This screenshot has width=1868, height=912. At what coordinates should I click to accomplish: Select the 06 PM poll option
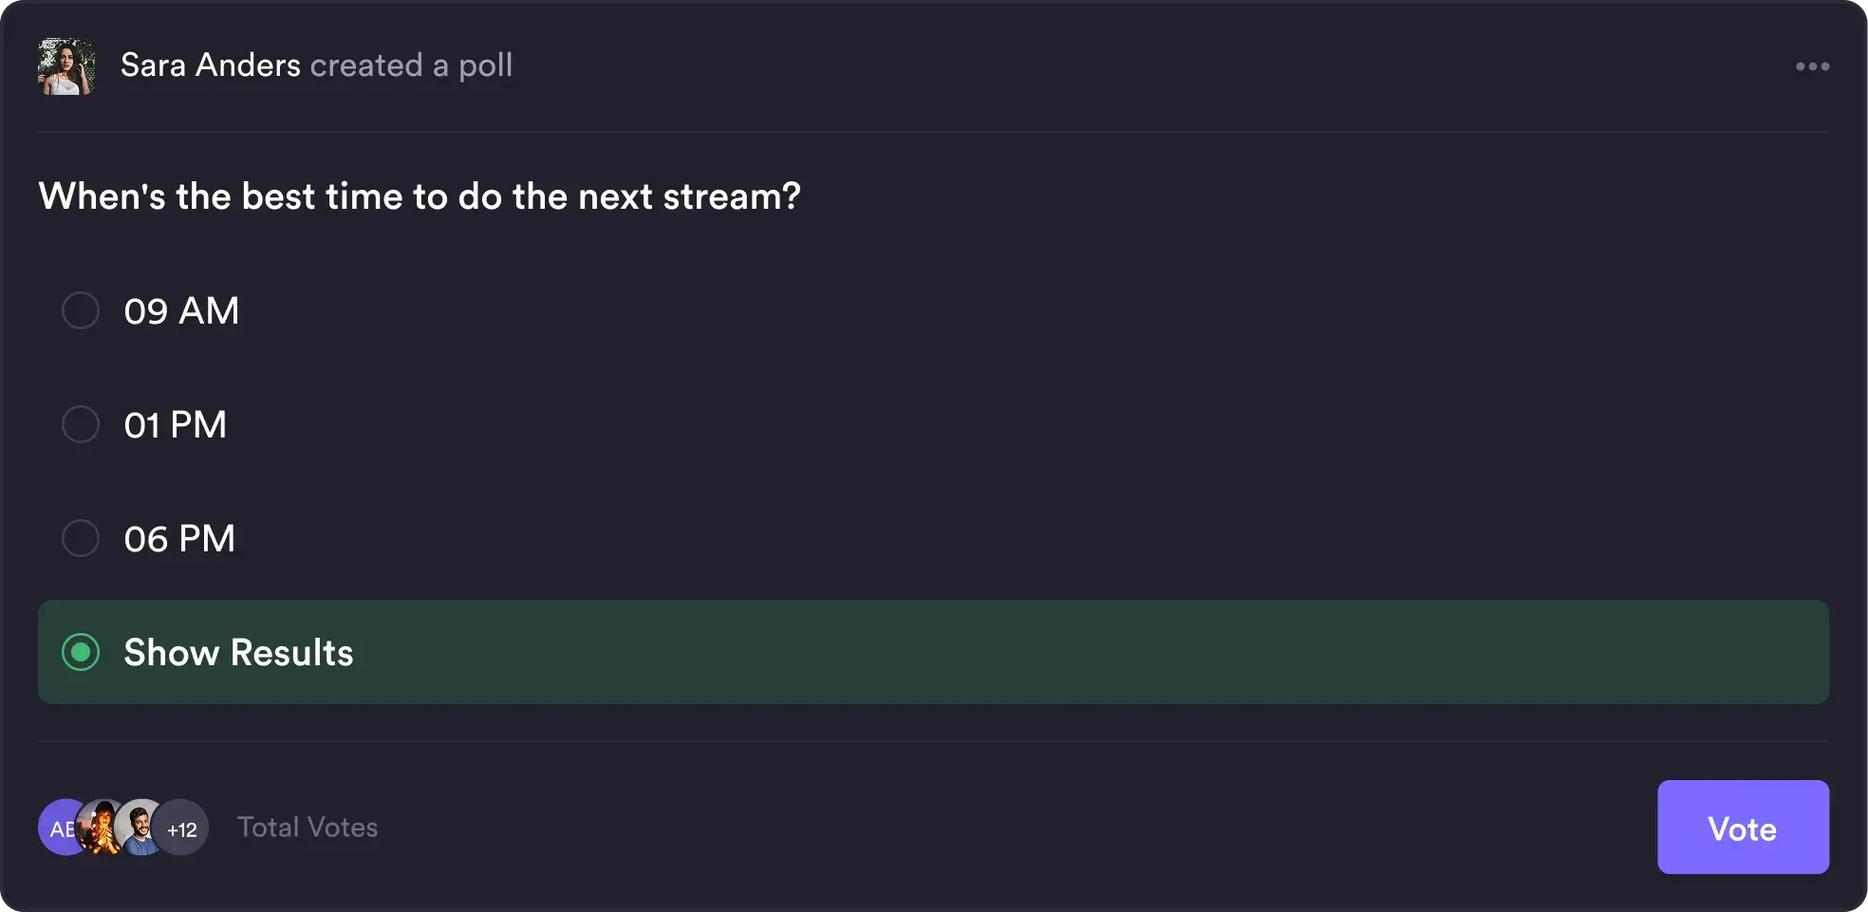(x=179, y=538)
